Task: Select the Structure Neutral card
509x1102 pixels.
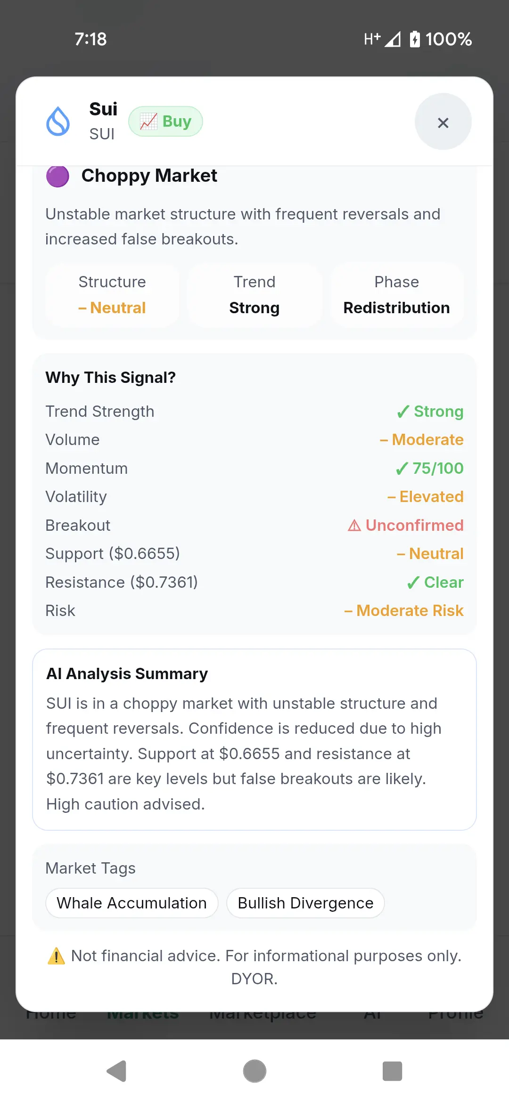Action: (112, 295)
